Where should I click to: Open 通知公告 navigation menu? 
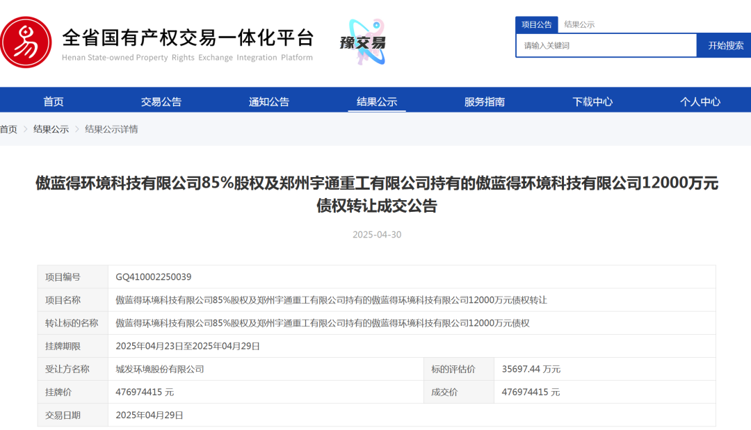[269, 101]
